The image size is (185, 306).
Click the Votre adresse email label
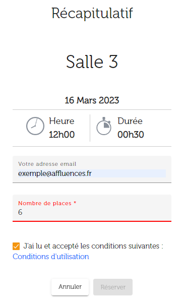coord(47,164)
